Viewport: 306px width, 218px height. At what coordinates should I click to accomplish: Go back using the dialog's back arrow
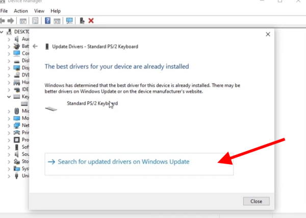click(x=35, y=46)
